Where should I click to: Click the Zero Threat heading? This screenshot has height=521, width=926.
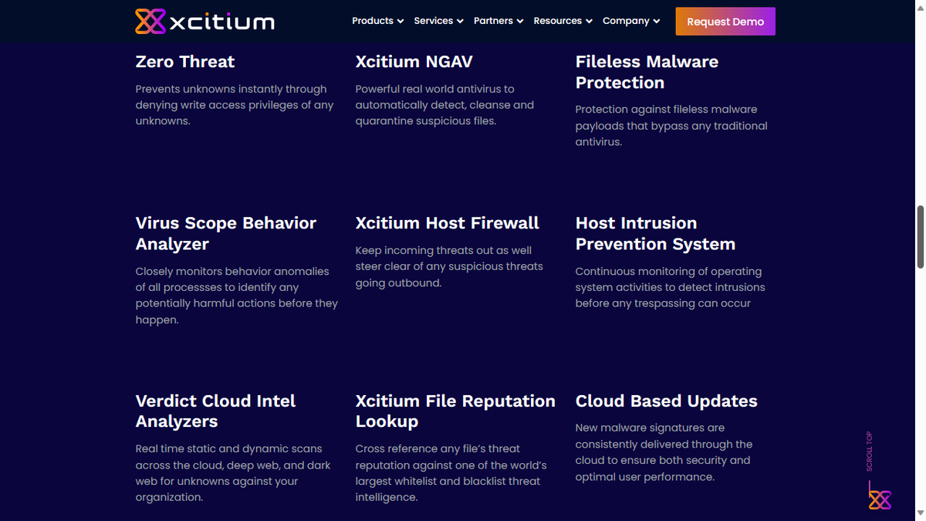pyautogui.click(x=184, y=62)
